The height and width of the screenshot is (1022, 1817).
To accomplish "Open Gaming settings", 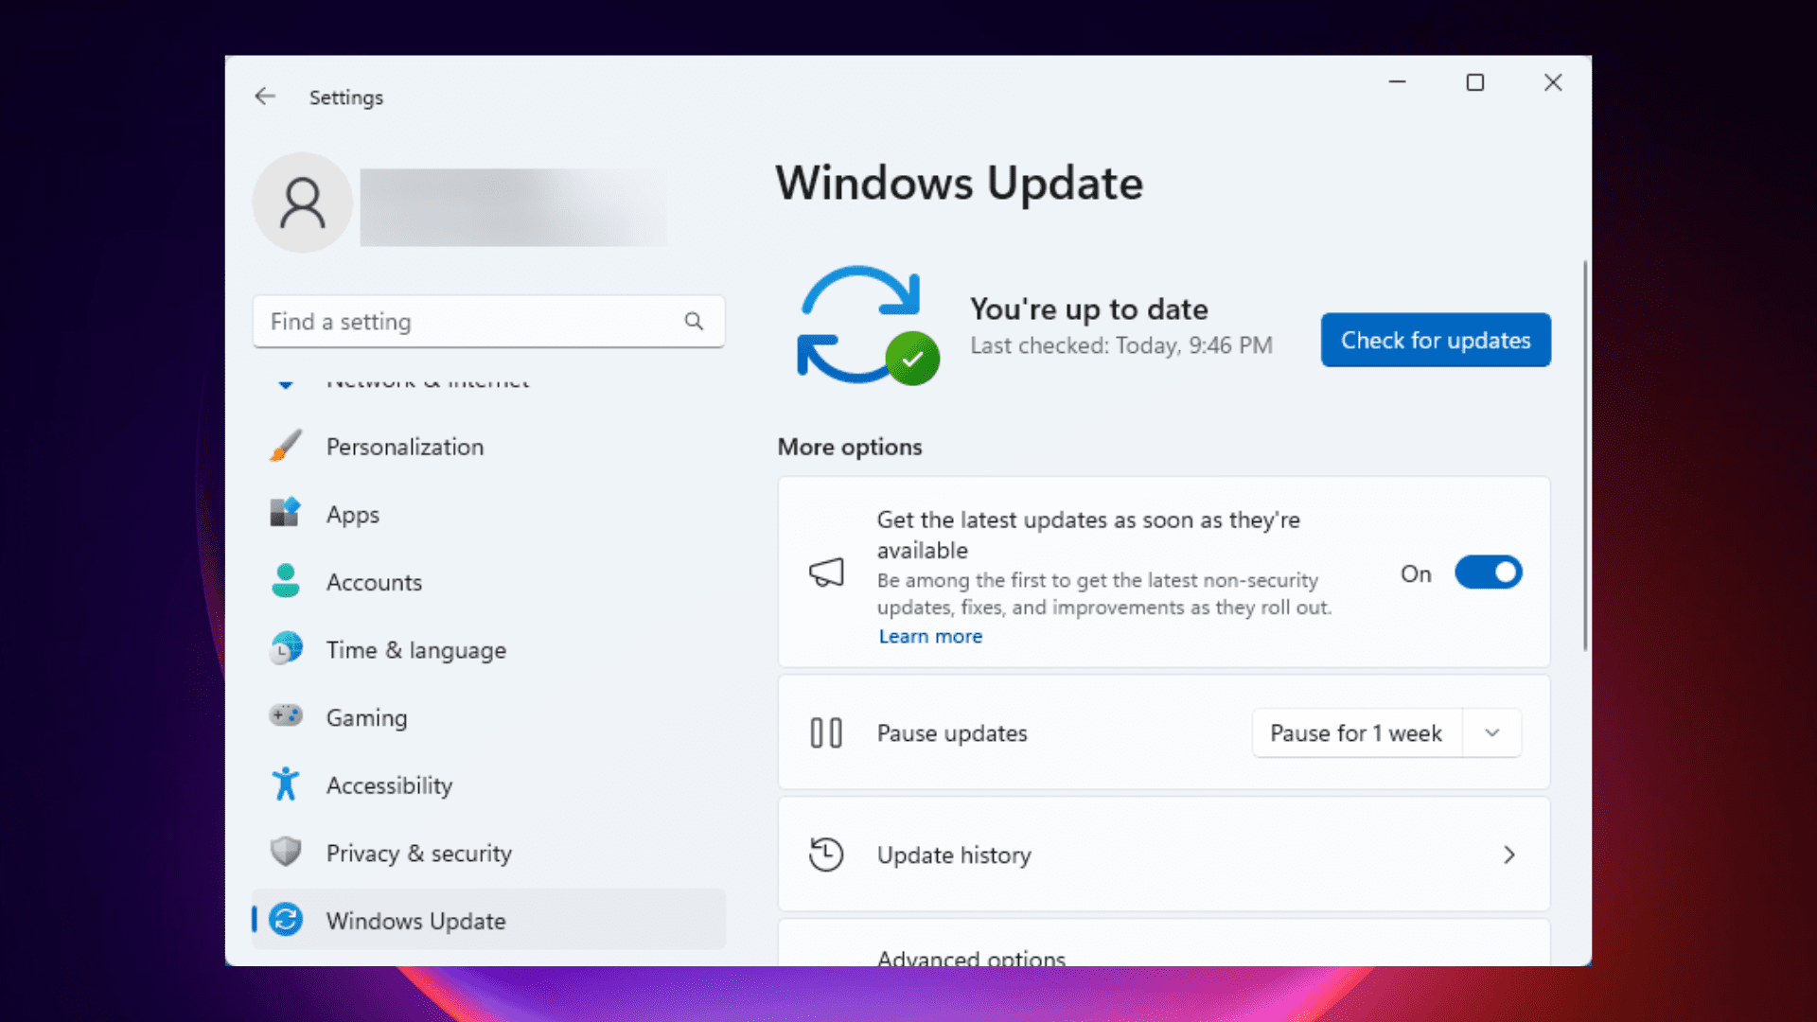I will (489, 717).
